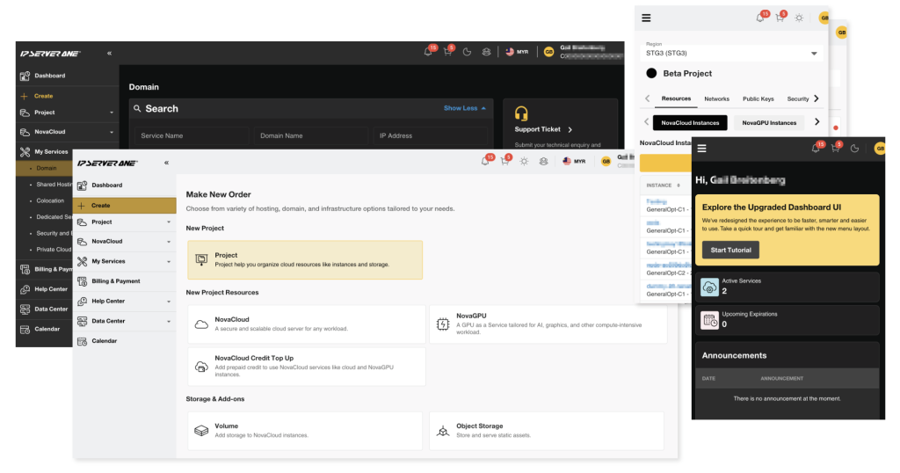Click highlighted Create in light sidebar
Viewport: 900px width, 473px height.
point(125,205)
